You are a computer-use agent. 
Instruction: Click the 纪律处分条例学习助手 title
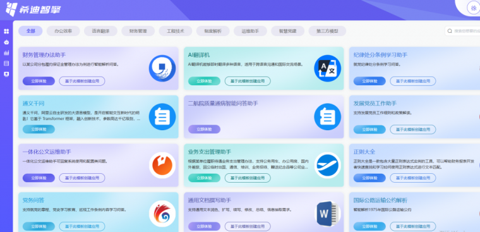(380, 55)
